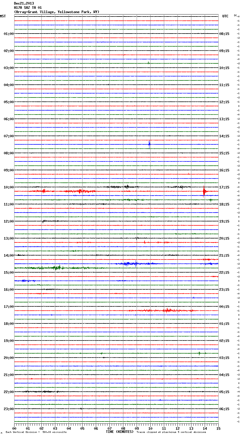This screenshot has width=241, height=436.
Task: Click the 08:00 MST time label
Action: tap(9, 153)
